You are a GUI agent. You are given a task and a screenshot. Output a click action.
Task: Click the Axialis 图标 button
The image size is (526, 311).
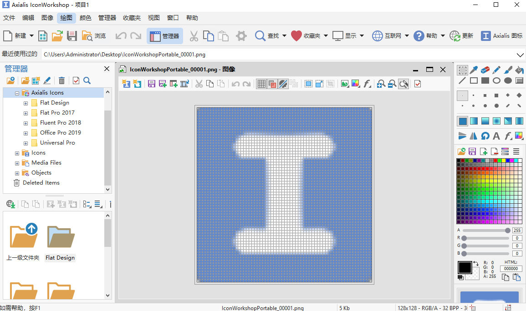[501, 36]
